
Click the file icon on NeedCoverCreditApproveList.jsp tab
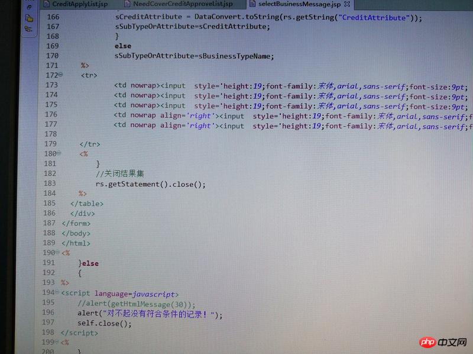pyautogui.click(x=127, y=4)
